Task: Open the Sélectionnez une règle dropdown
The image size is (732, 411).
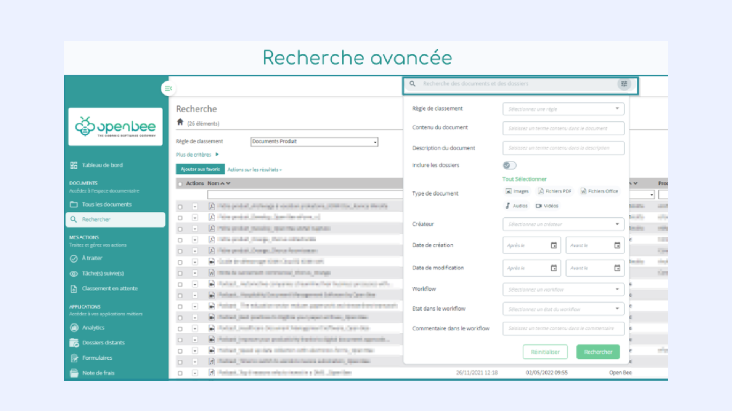Action: [x=563, y=109]
